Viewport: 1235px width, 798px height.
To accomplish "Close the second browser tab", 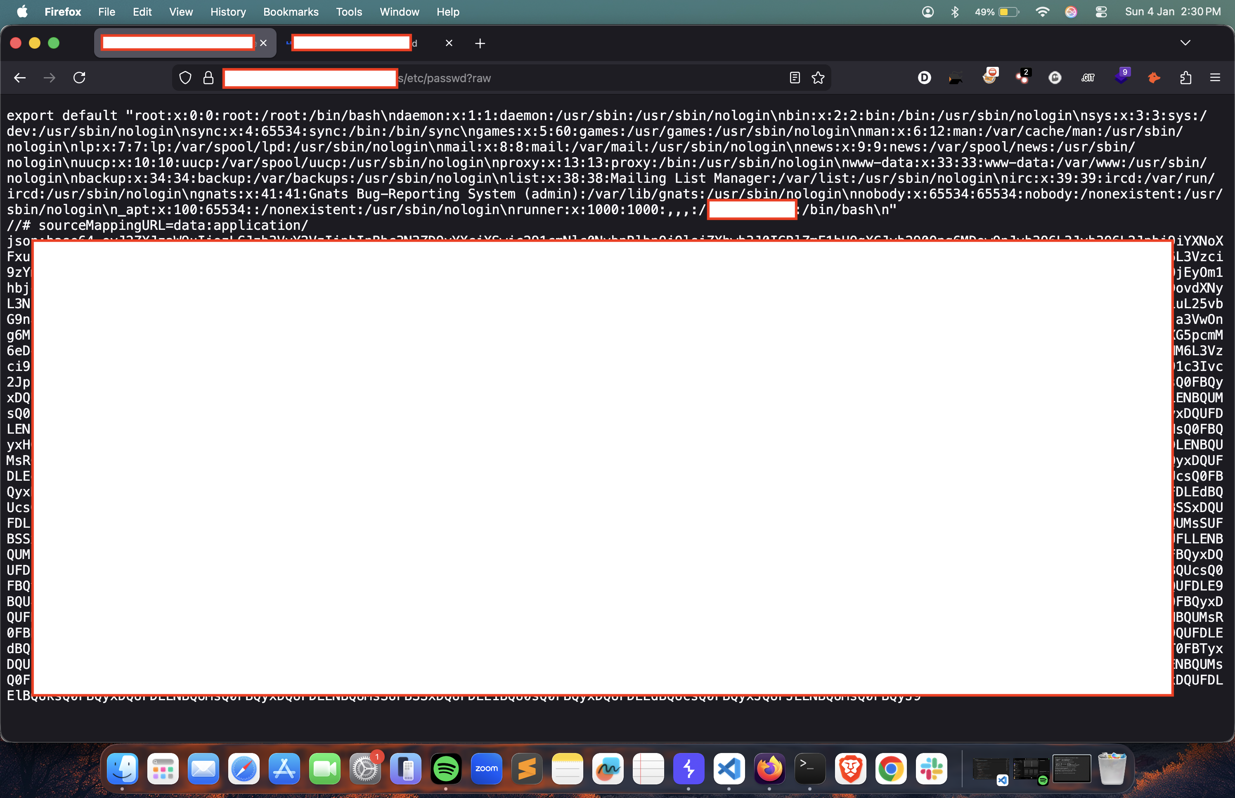I will 449,43.
